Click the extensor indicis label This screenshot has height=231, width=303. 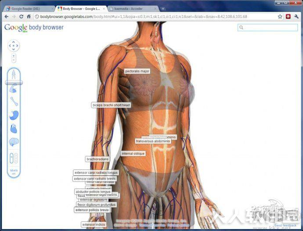point(94,224)
